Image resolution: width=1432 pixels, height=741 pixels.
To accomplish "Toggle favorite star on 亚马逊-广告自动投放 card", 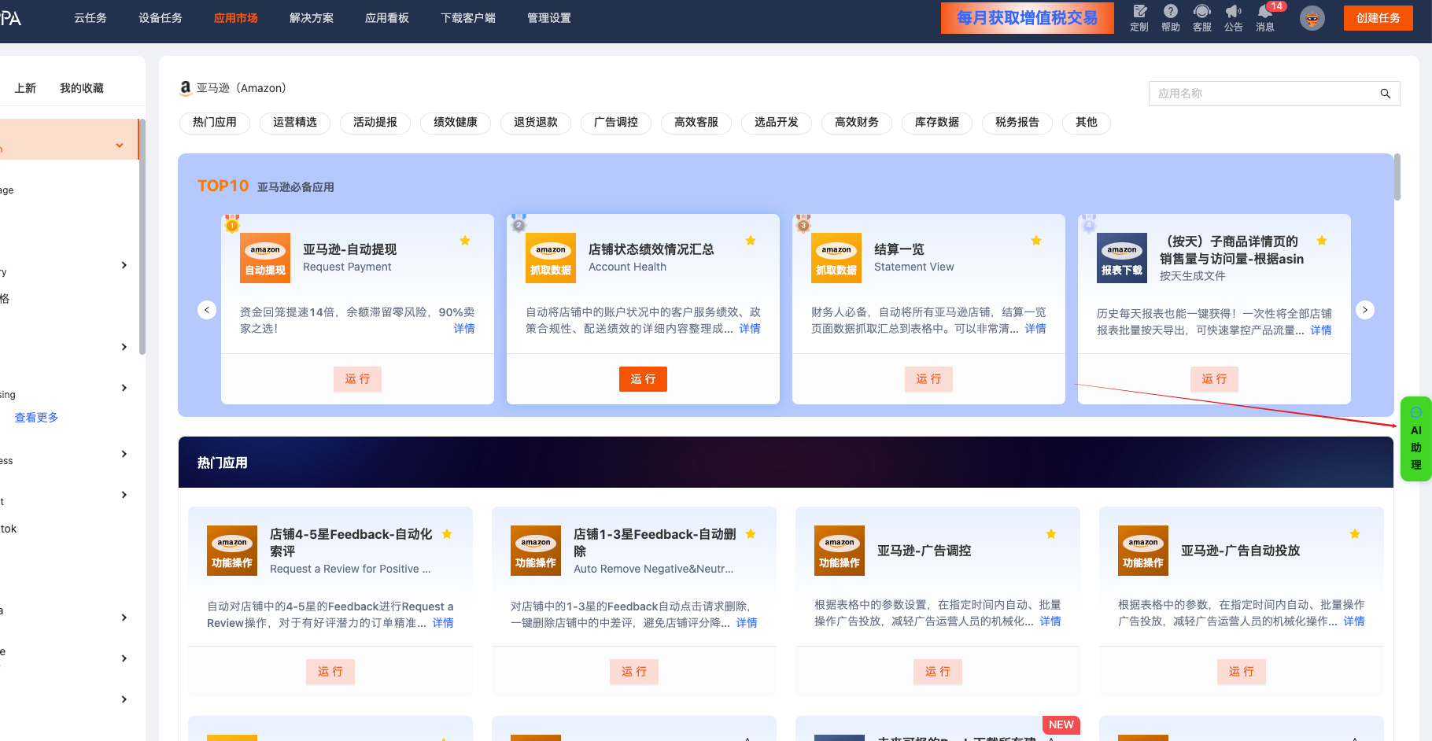I will coord(1355,534).
